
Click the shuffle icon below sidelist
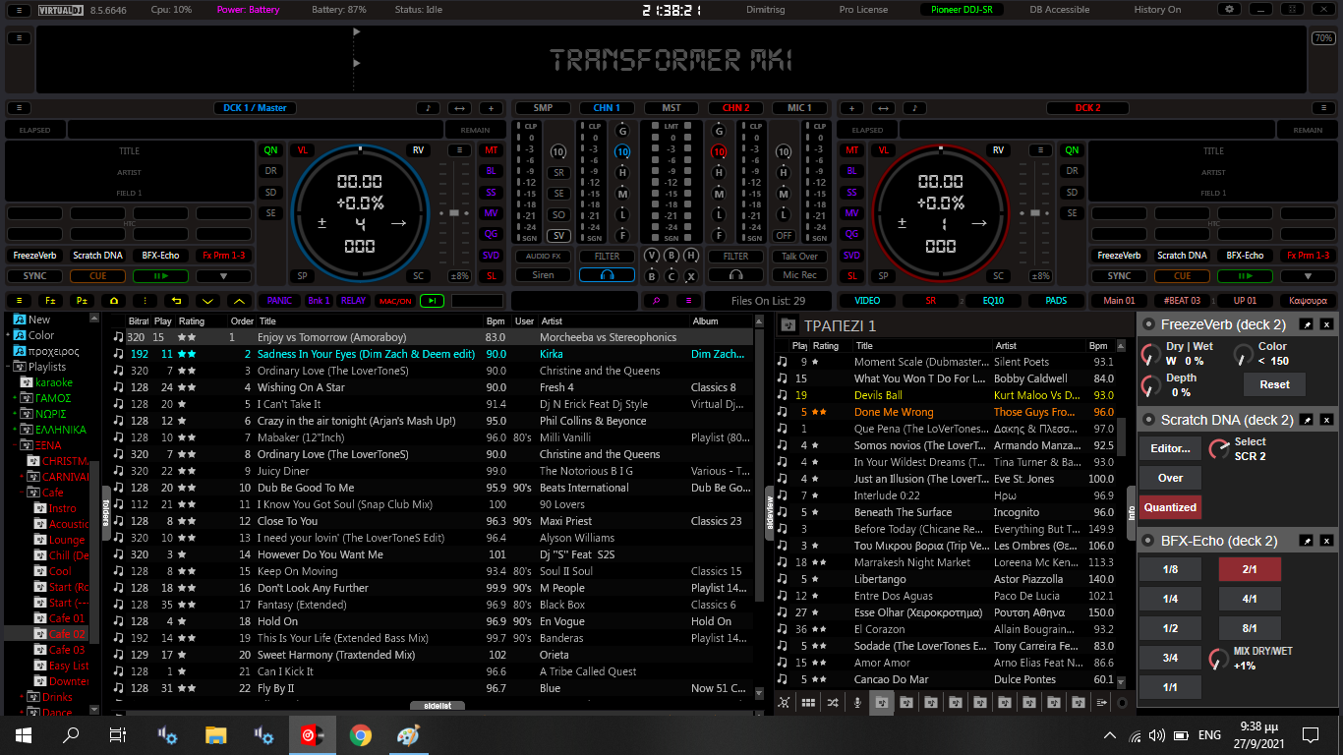(833, 702)
